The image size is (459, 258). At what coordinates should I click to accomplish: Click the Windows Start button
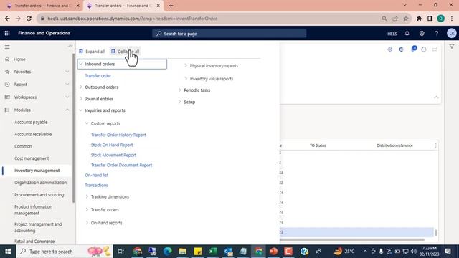pyautogui.click(x=8, y=252)
